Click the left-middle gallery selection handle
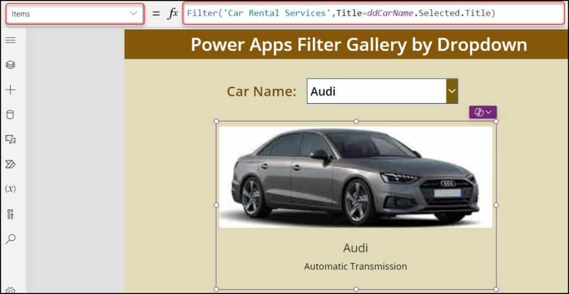The image size is (569, 294). pyautogui.click(x=216, y=205)
